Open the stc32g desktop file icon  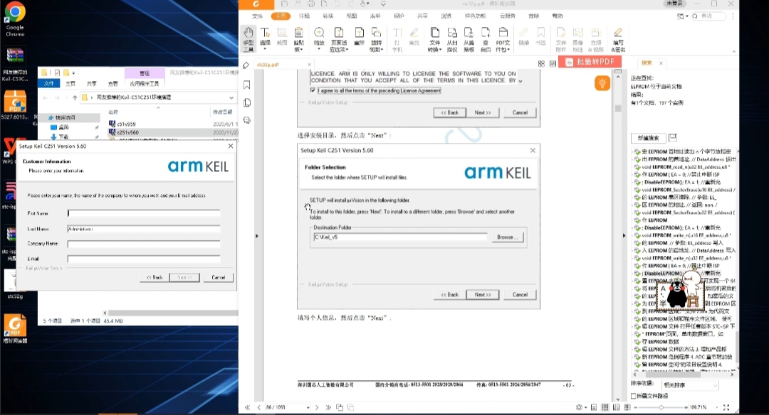coord(15,284)
